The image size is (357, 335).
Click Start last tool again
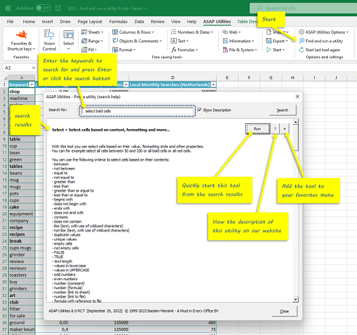(x=324, y=50)
